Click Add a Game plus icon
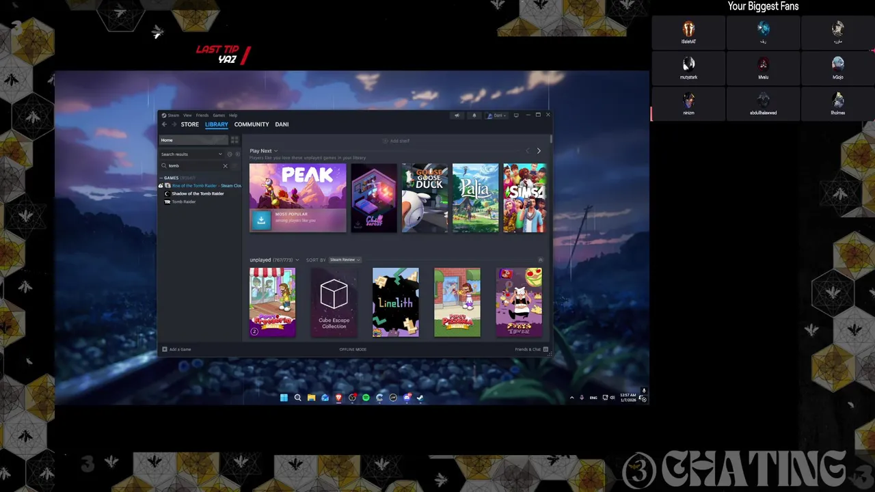The width and height of the screenshot is (875, 492). [165, 349]
